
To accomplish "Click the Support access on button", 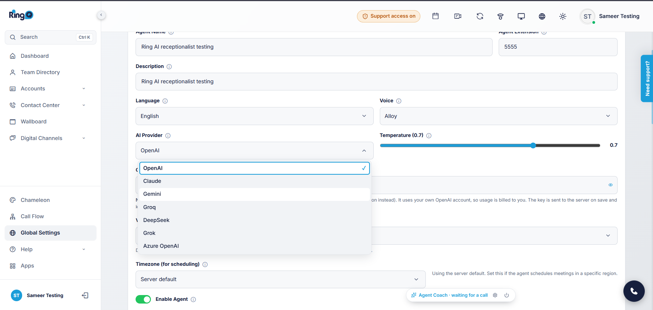I will click(x=389, y=16).
